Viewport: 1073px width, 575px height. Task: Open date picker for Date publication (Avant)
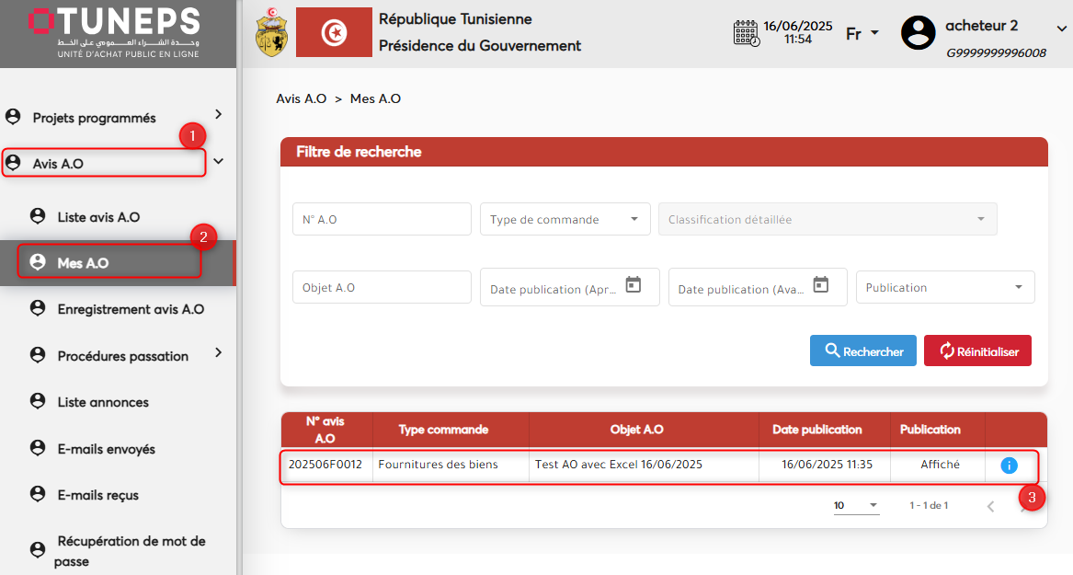821,285
